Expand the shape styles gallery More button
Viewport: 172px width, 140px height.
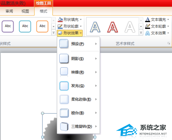53,33
